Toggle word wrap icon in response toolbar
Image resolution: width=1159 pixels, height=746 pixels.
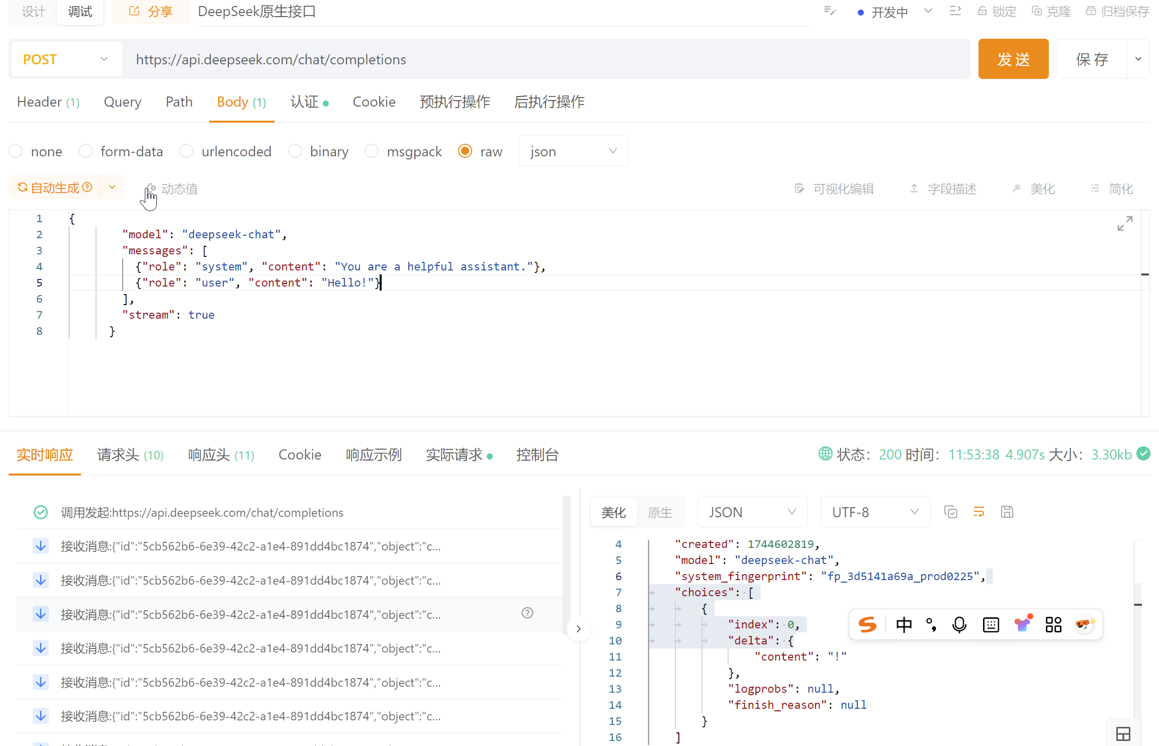click(979, 512)
